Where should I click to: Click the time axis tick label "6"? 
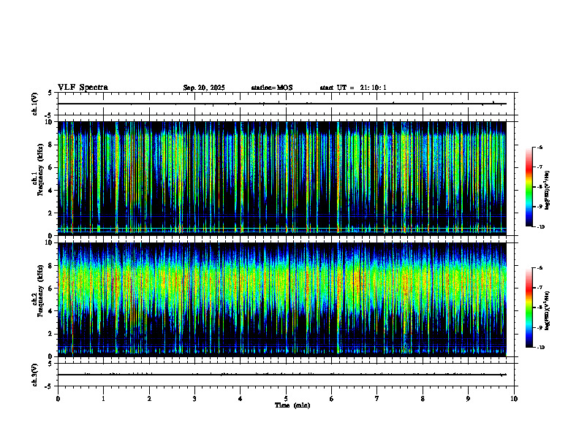pos(332,399)
